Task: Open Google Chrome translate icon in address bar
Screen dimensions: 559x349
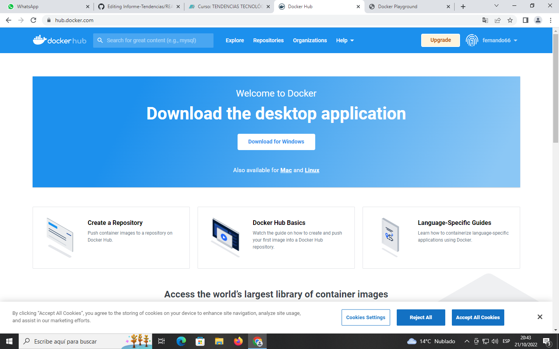Action: [x=485, y=20]
